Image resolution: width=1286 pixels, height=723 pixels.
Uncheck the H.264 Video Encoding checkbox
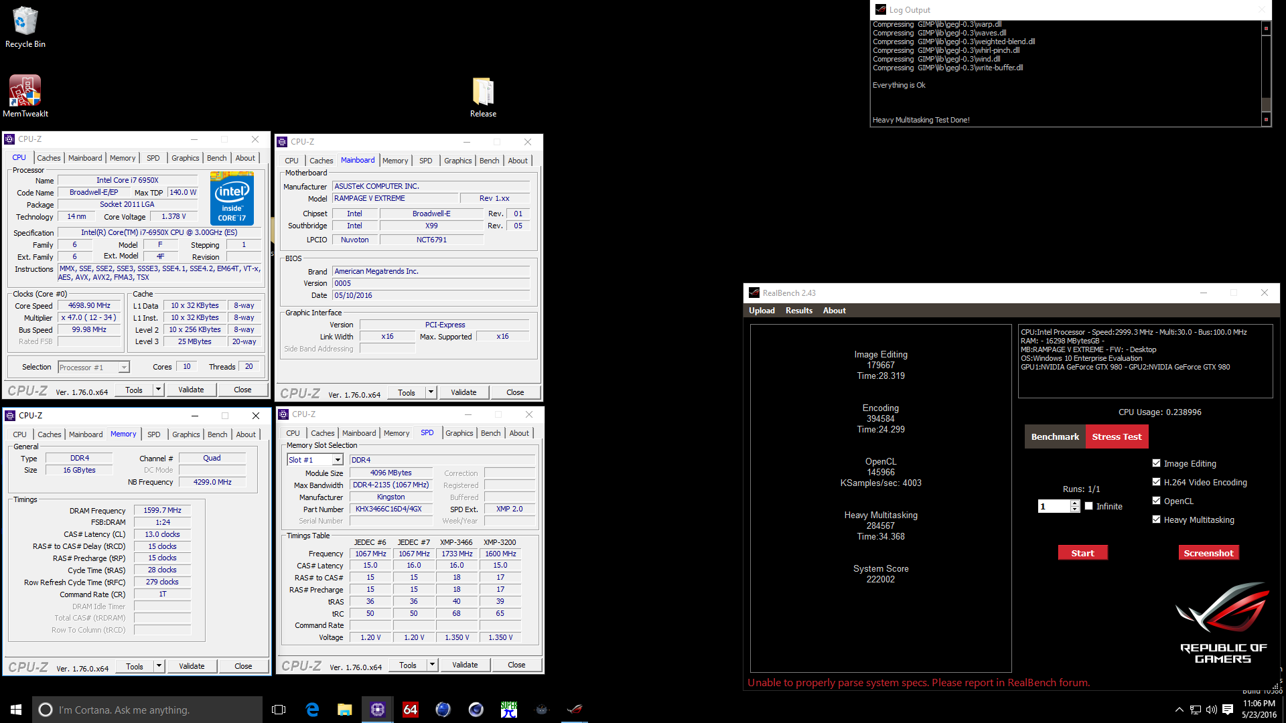pos(1156,482)
